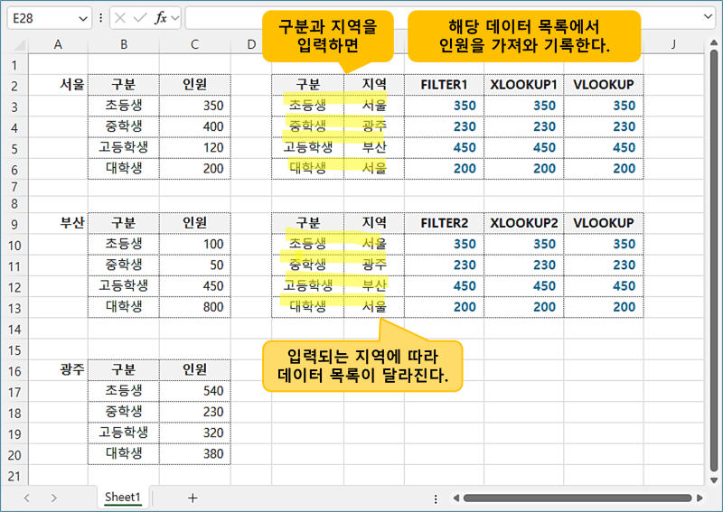The image size is (723, 512).
Task: Select the FILTER1 header cell
Action: click(x=444, y=85)
